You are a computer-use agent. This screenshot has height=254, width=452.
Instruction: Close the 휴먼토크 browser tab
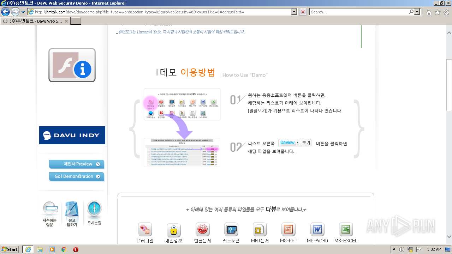click(x=66, y=21)
